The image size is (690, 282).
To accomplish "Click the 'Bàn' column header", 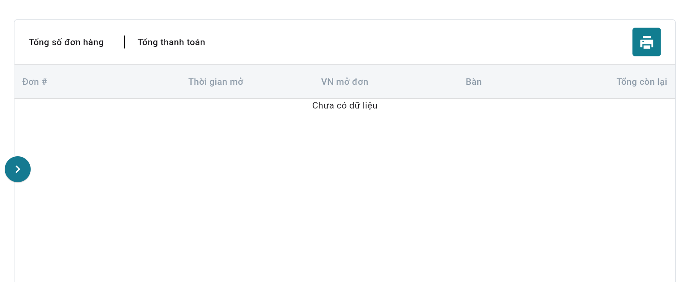I will (474, 82).
